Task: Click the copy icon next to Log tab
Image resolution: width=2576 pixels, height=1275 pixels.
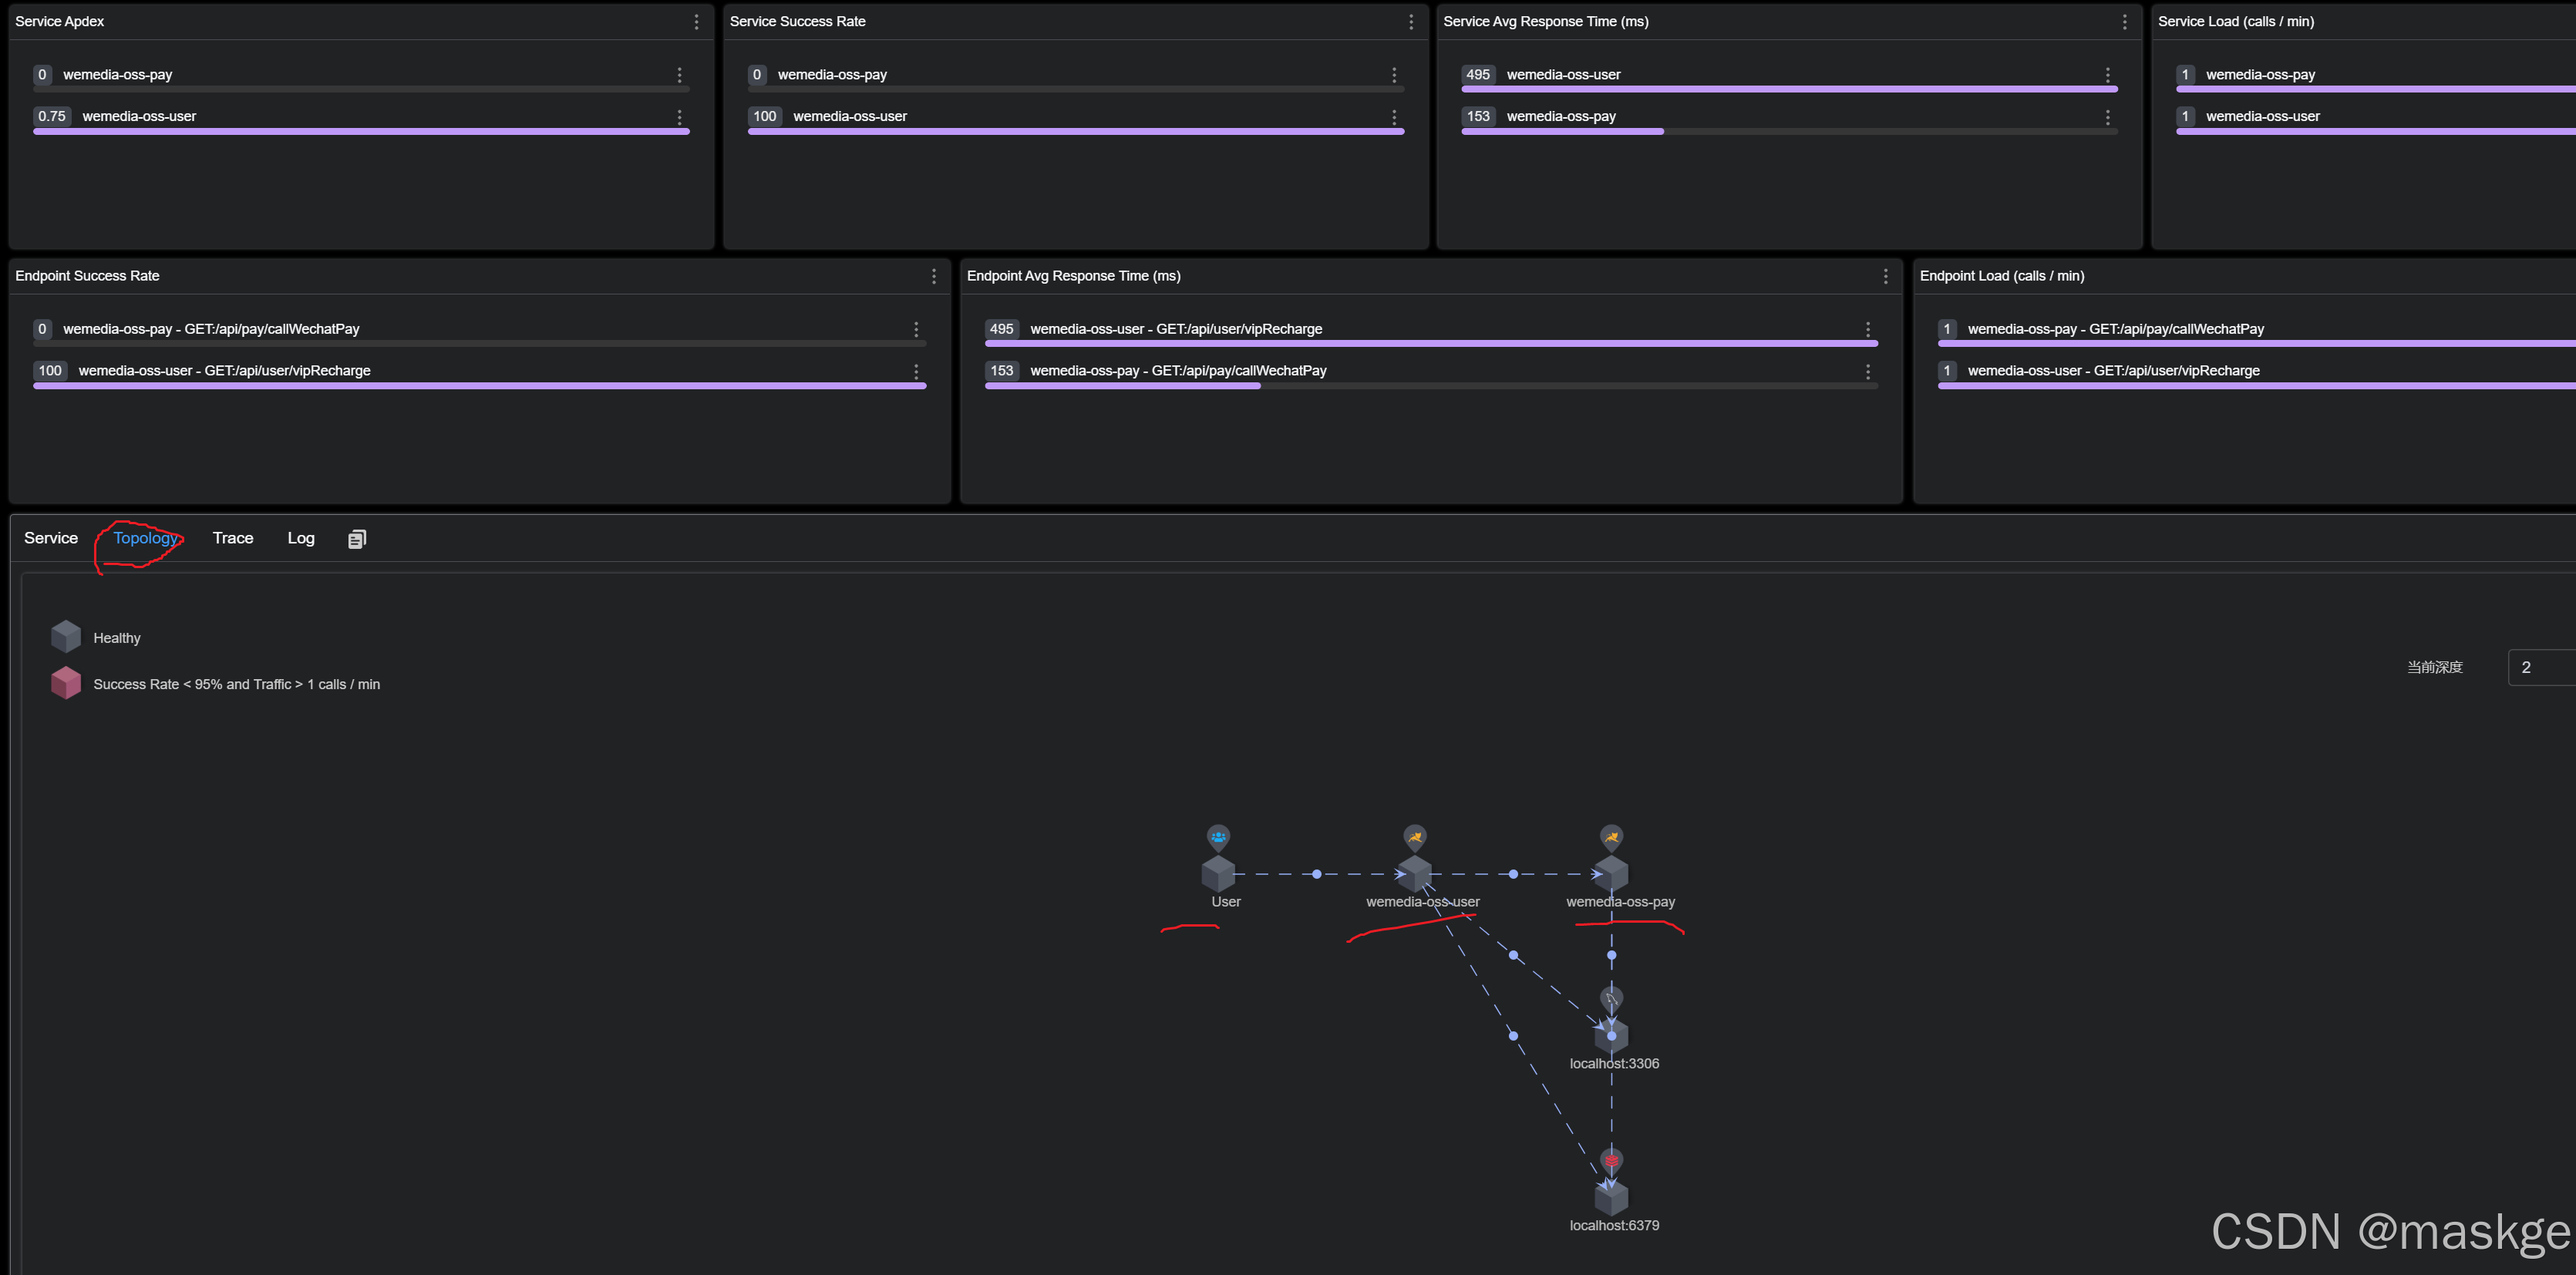Action: (x=357, y=539)
